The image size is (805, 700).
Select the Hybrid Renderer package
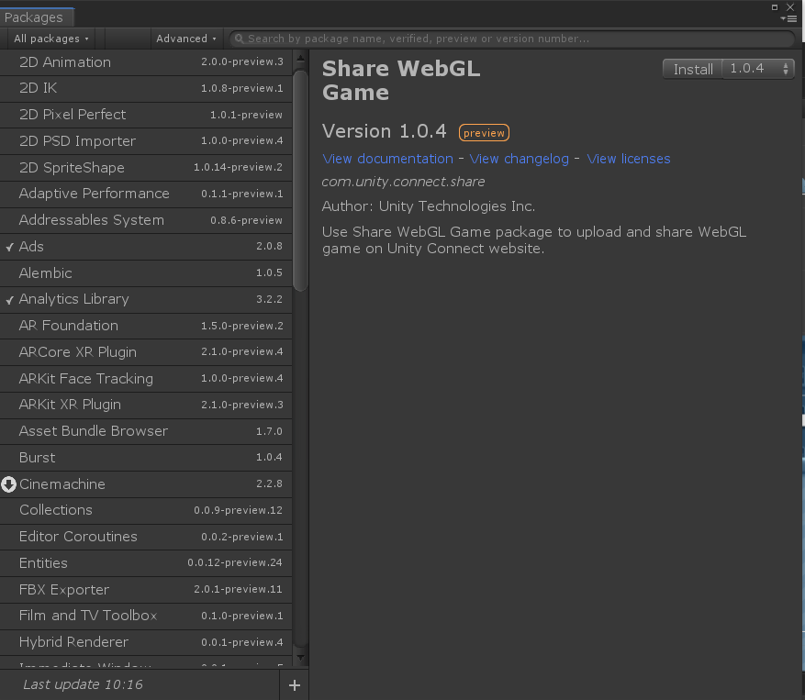(146, 642)
